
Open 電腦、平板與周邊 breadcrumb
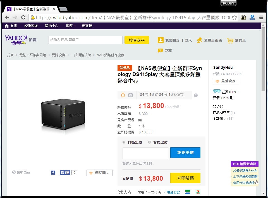[x=33, y=55]
